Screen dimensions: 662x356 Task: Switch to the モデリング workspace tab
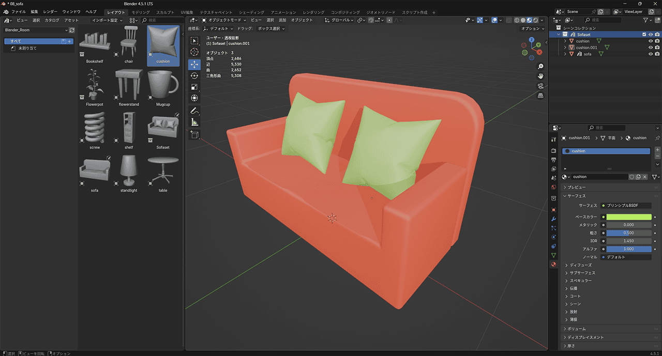coord(140,12)
